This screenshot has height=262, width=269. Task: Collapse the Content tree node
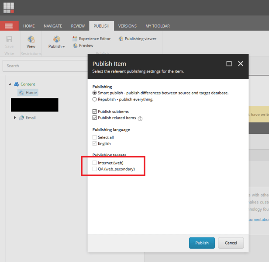coord(10,84)
